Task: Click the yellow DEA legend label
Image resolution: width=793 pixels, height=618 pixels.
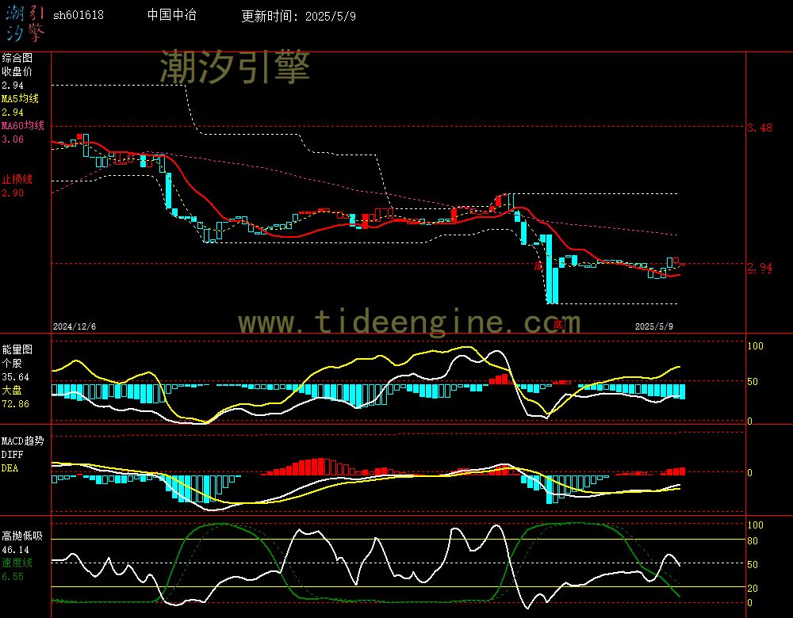Action: 10,468
